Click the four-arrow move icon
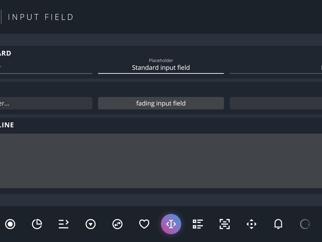 click(x=252, y=224)
